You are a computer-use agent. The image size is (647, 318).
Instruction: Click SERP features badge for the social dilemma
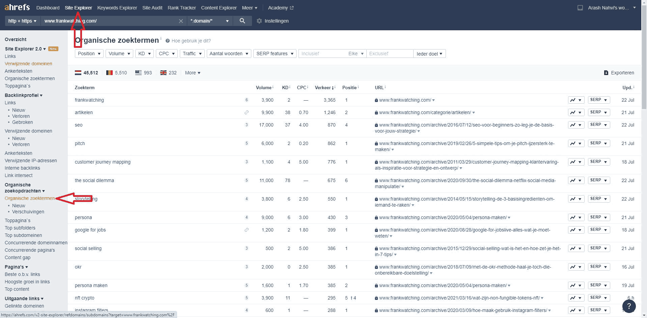coord(247,180)
